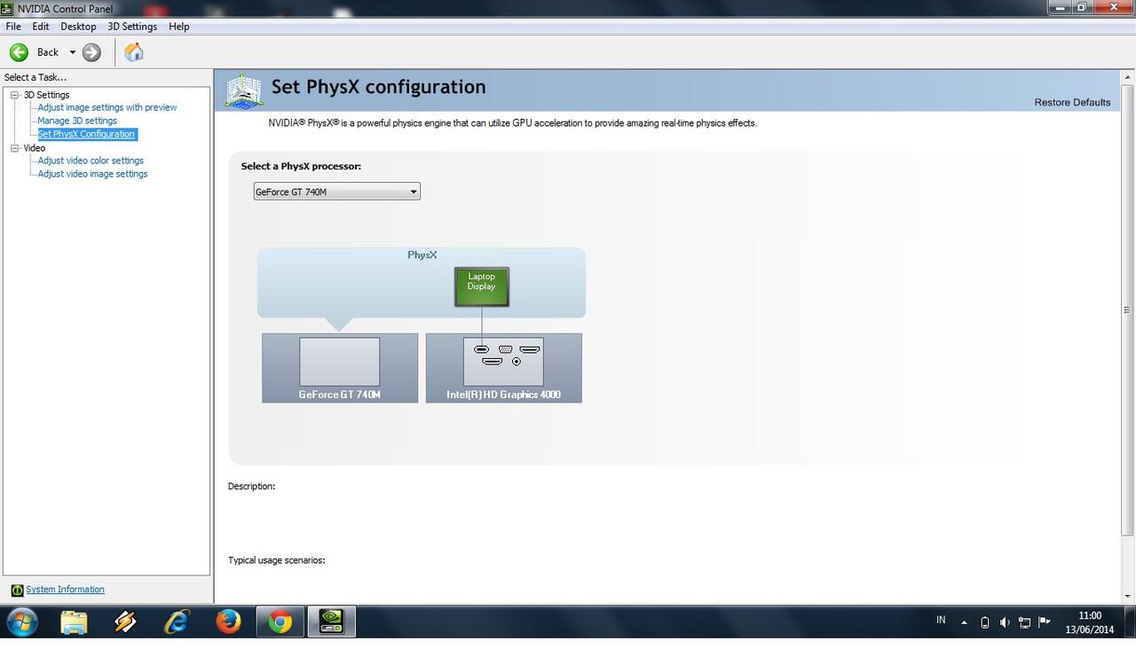Select Set PhysX Configuration task
Screen dimensions: 1136x649
coord(86,134)
